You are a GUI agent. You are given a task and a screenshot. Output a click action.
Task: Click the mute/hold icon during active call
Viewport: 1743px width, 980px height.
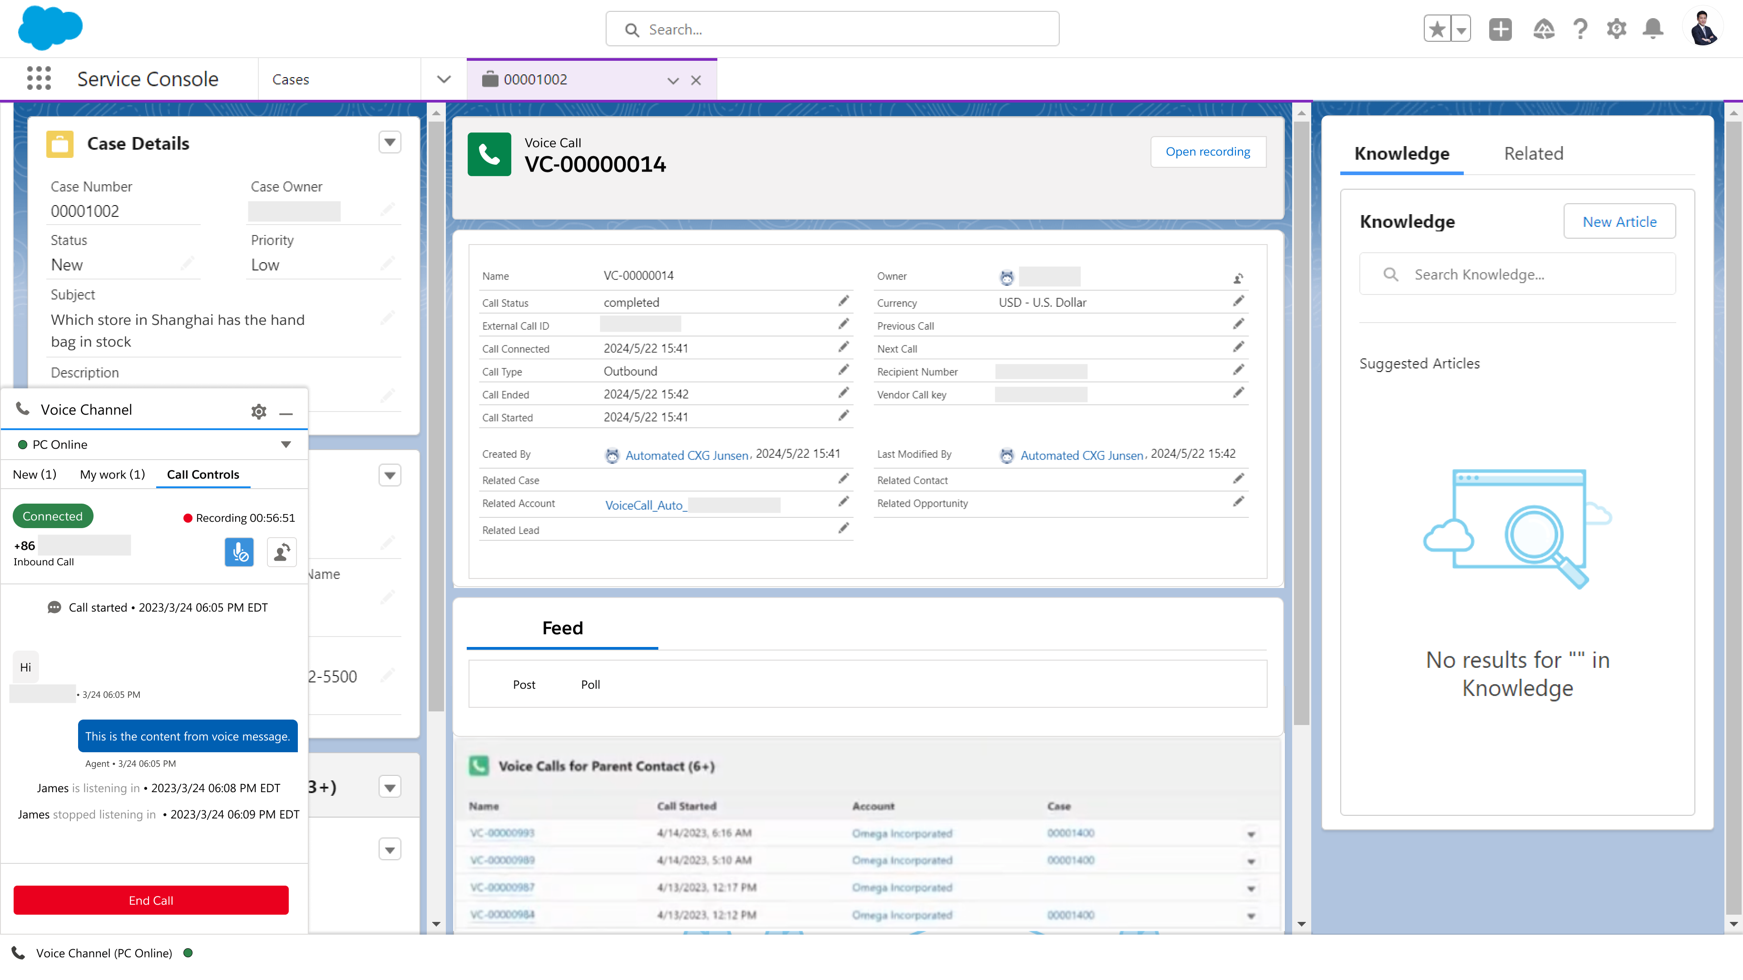[x=238, y=552]
